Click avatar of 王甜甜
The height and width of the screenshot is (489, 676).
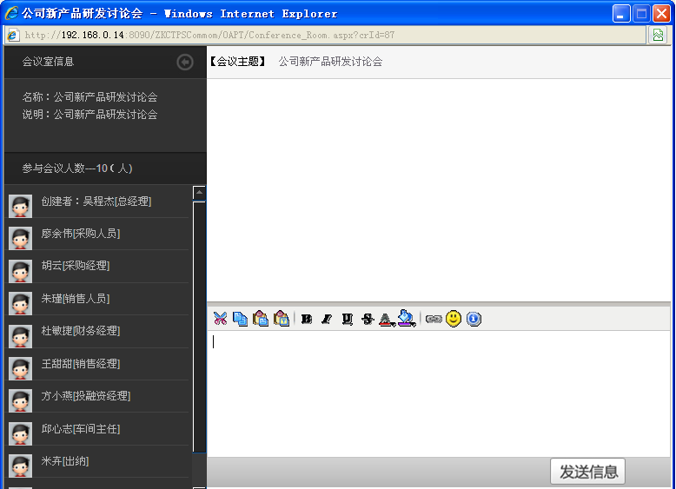(20, 368)
